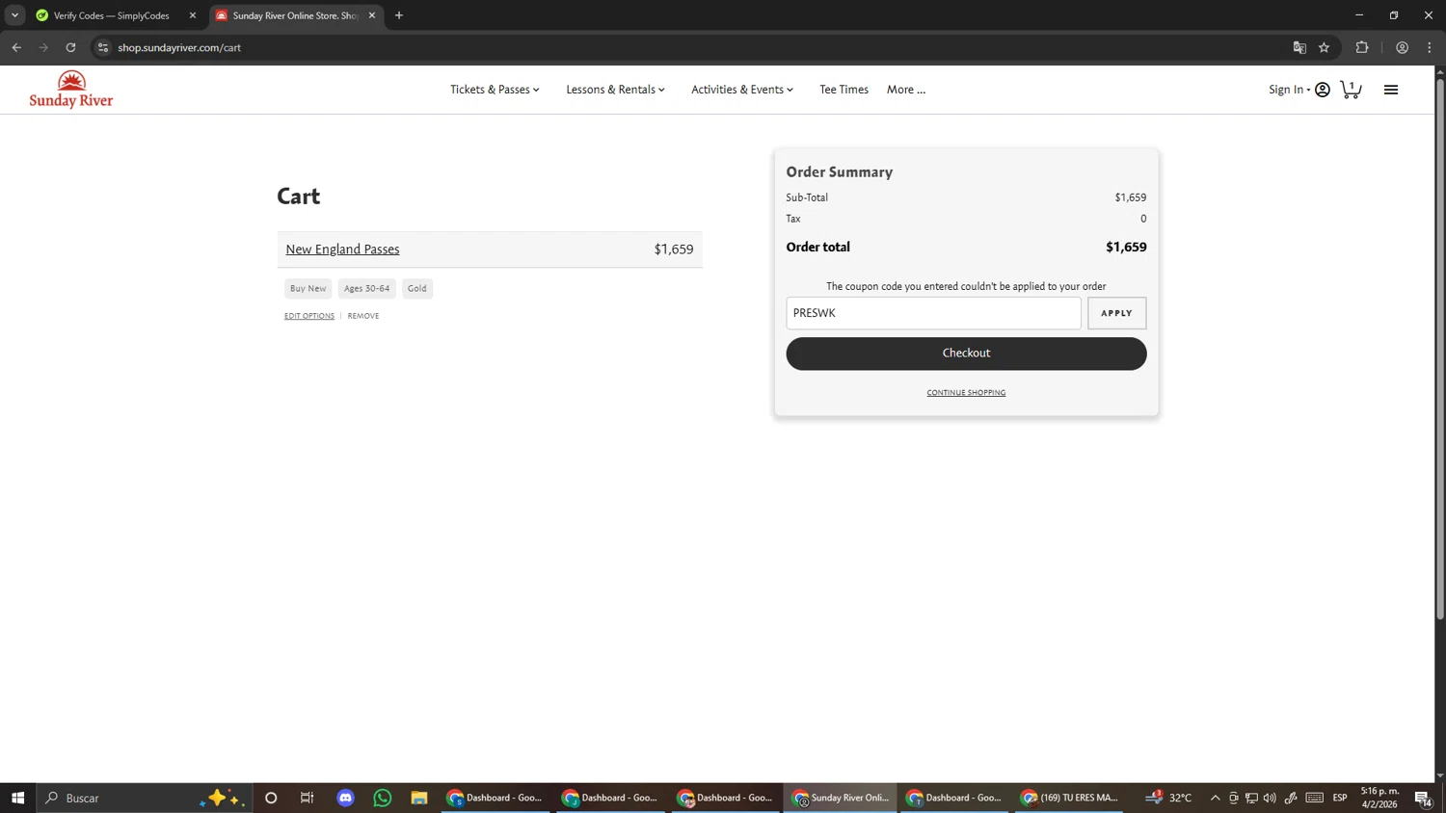Open Discord from the taskbar
1446x813 pixels.
(346, 798)
